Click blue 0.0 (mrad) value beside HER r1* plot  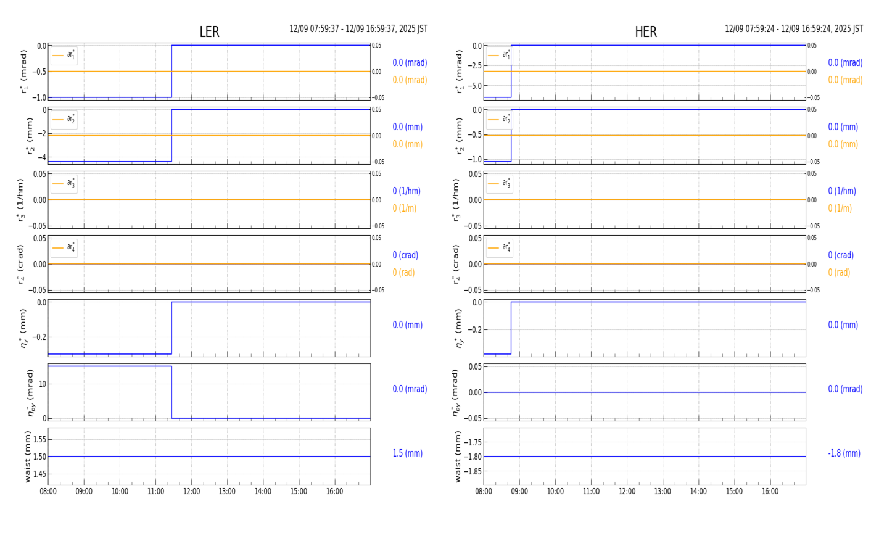point(845,63)
